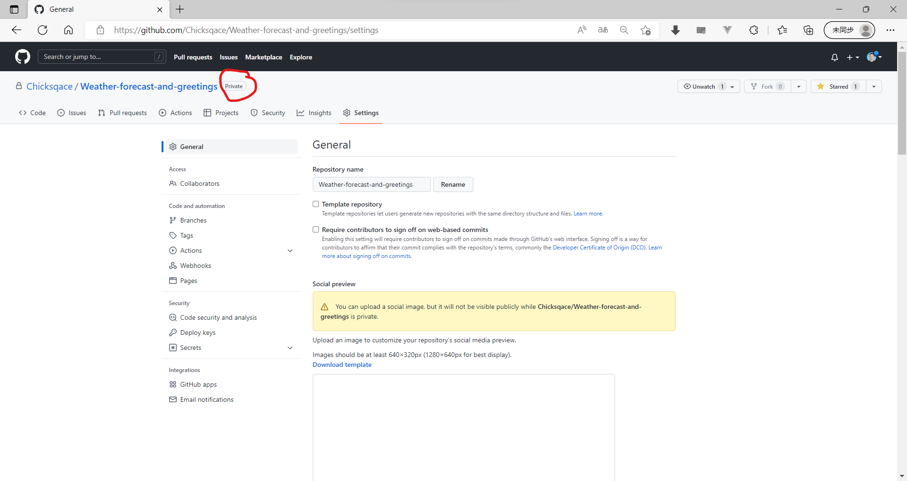The image size is (907, 481).
Task: Check Require contributors to sign off
Action: tap(316, 229)
